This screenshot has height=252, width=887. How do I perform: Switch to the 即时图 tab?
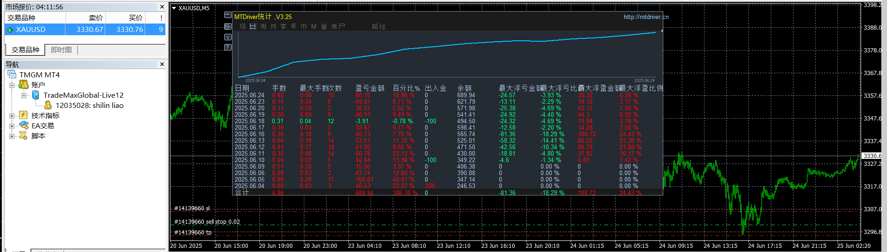(x=61, y=50)
